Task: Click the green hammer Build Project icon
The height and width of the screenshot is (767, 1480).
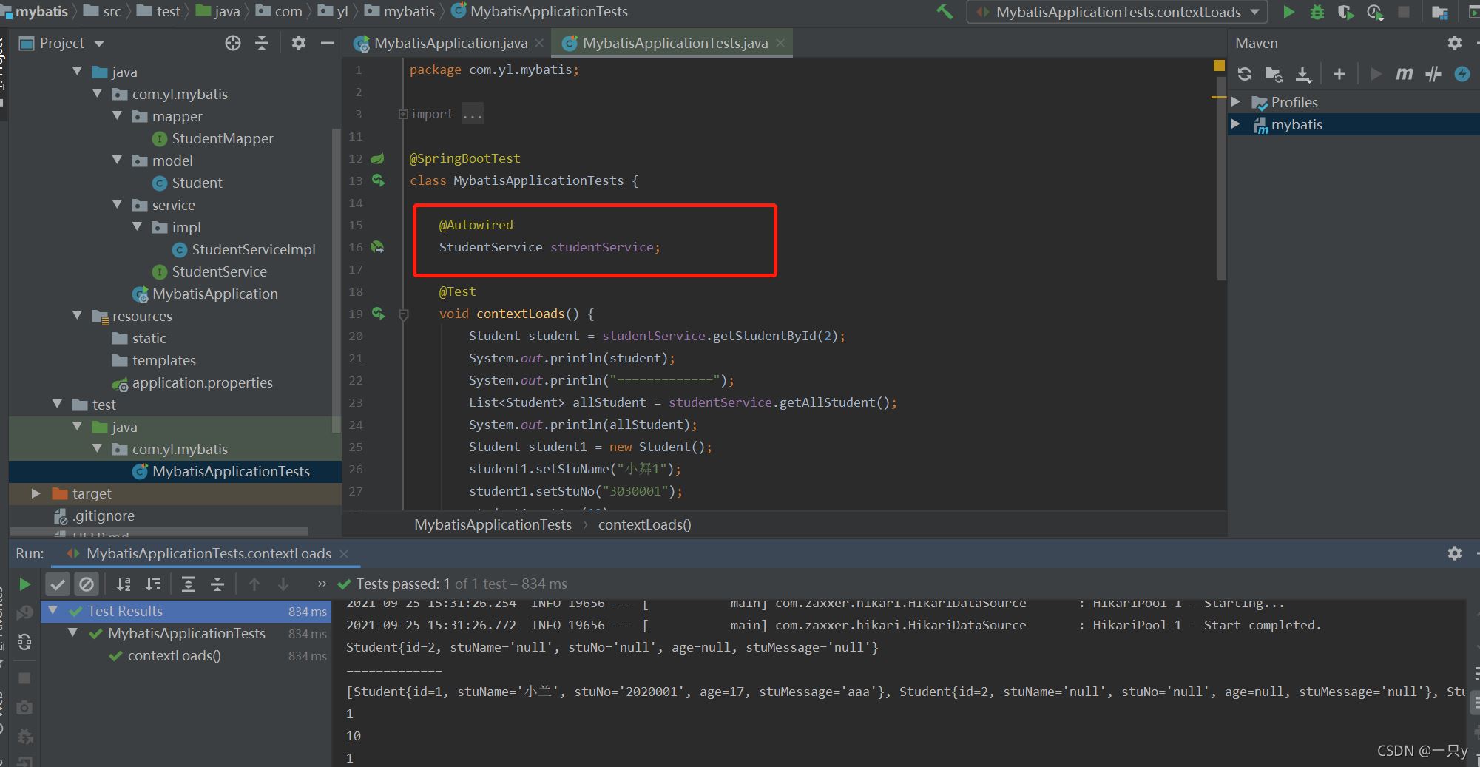Action: pyautogui.click(x=945, y=12)
